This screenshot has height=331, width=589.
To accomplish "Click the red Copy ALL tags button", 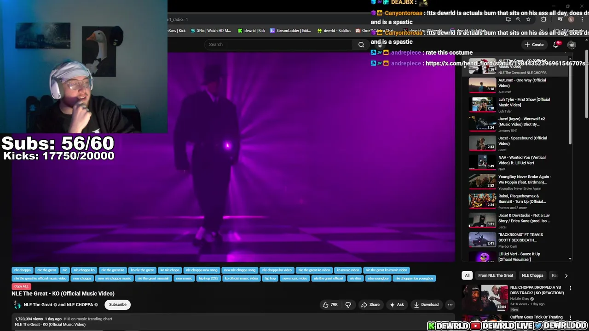I will (21, 286).
